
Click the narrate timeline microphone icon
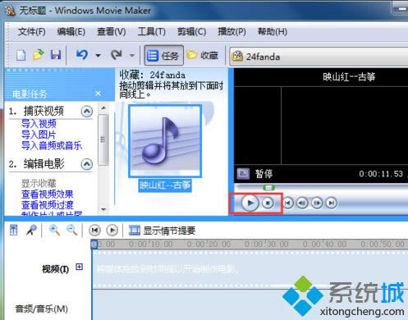point(31,231)
